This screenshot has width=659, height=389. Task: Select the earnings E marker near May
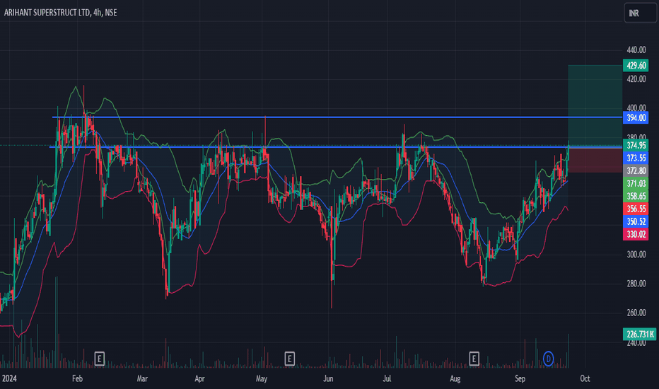[x=289, y=359]
